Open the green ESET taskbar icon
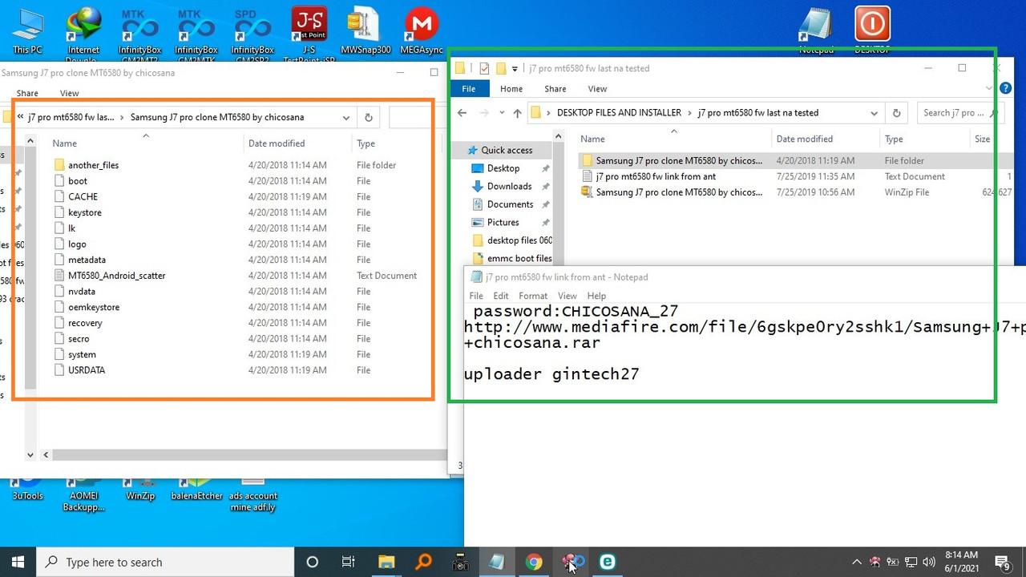The height and width of the screenshot is (577, 1026). point(607,562)
